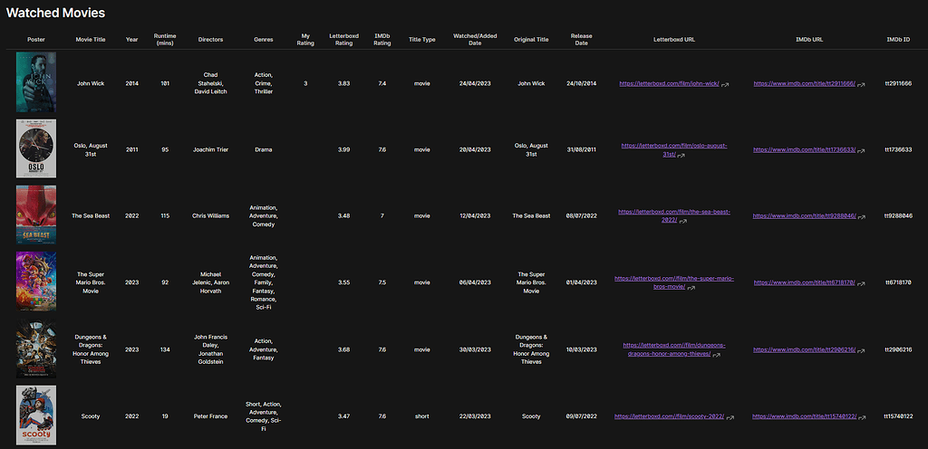The image size is (928, 449).
Task: Open external link icon beside tt2906216 IMDb URL
Action: pos(861,350)
